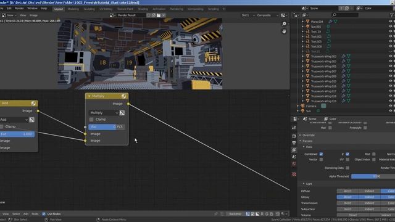395x222 pixels.
Task: Expand the Override panel
Action: point(300,135)
